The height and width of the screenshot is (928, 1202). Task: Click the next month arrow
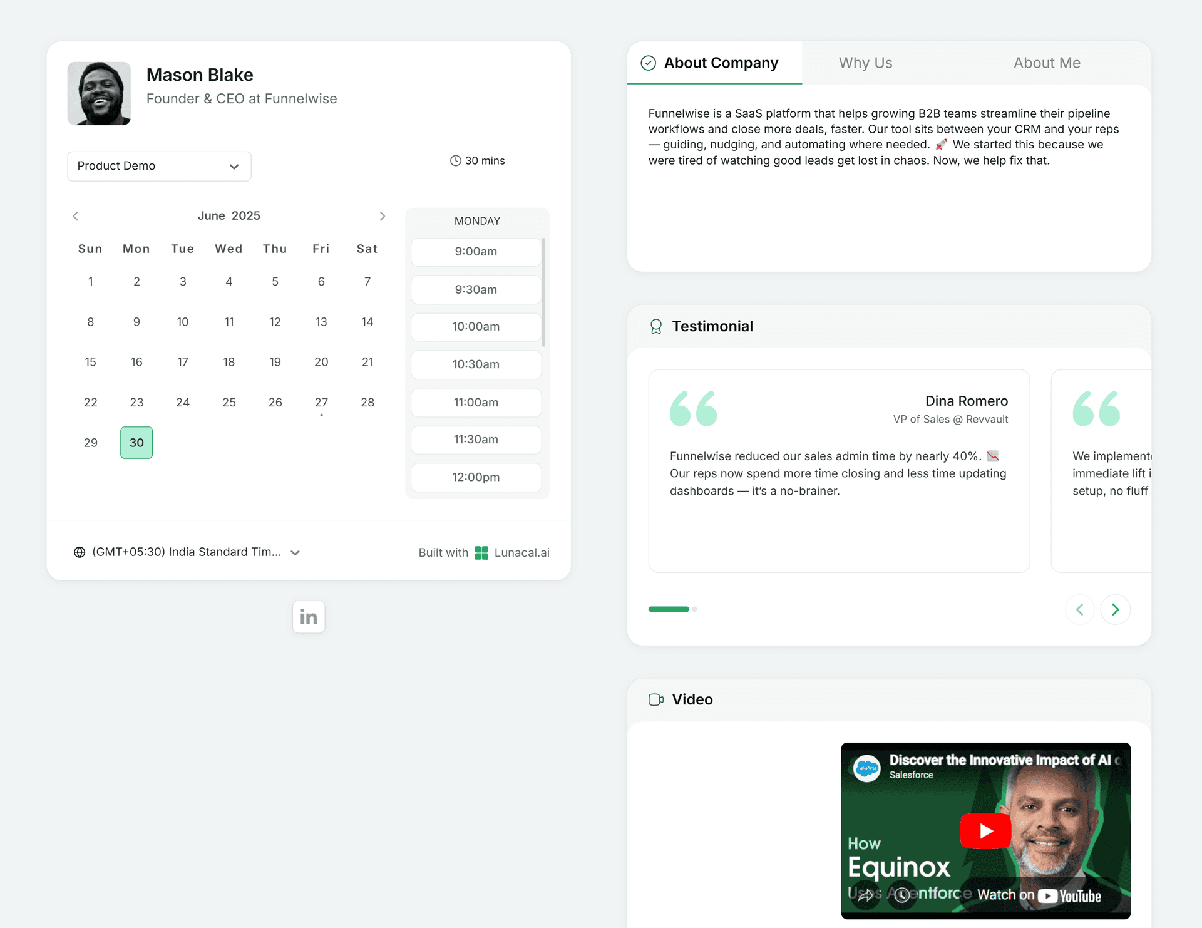[382, 216]
